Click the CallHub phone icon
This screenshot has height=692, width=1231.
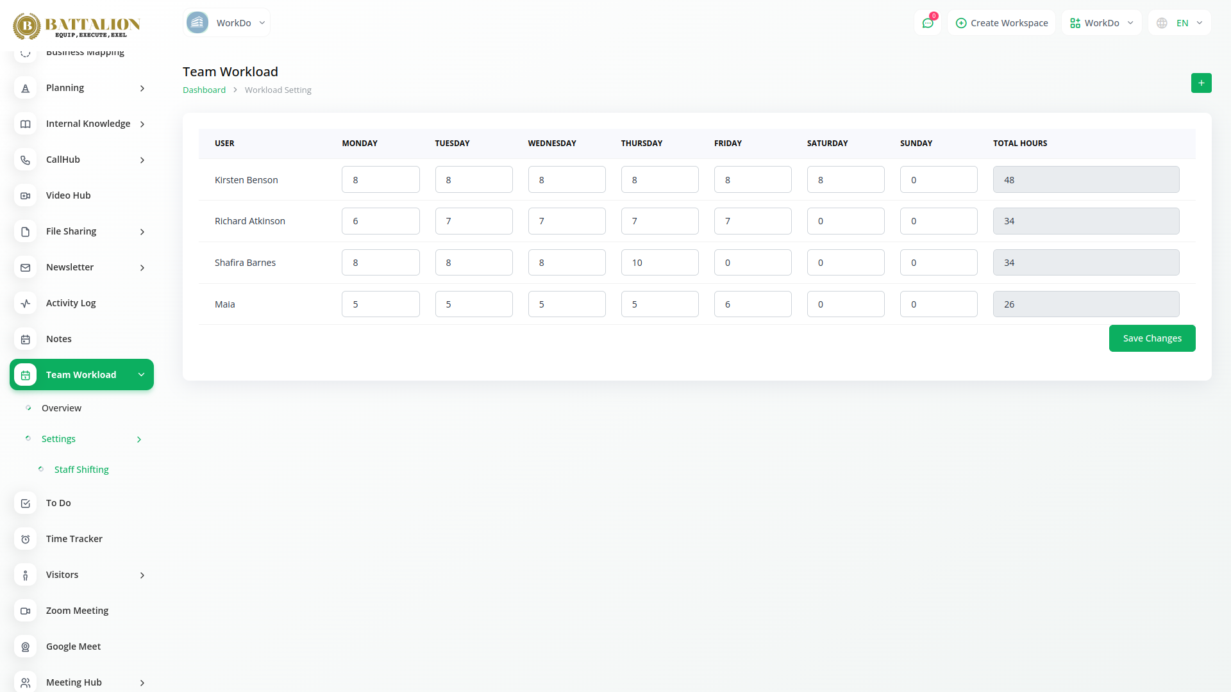(26, 160)
